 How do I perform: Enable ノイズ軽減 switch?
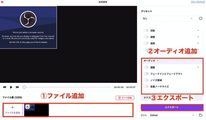click(x=146, y=80)
